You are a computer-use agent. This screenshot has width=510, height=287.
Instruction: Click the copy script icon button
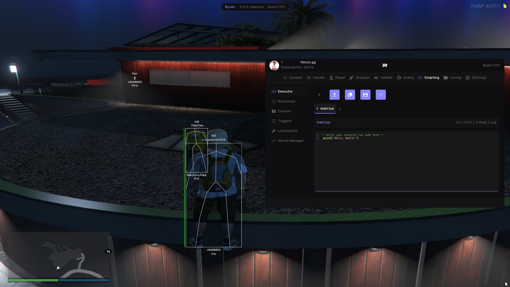pyautogui.click(x=350, y=95)
